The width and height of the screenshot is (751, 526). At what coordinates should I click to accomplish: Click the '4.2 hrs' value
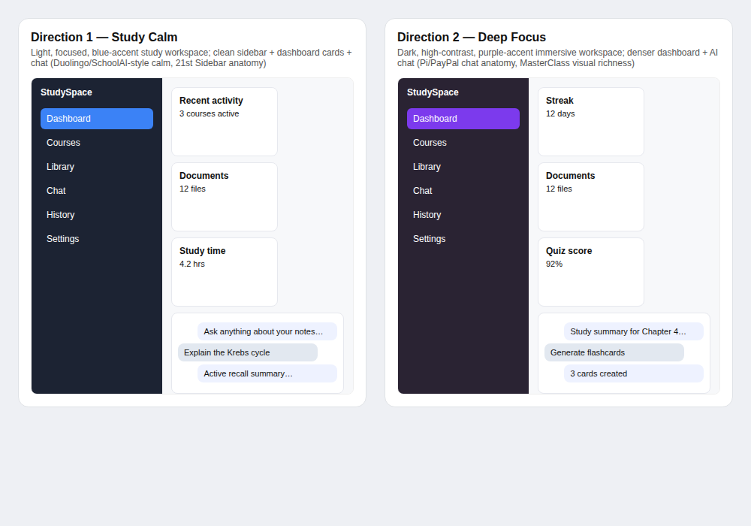[192, 264]
